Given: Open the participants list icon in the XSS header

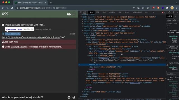Looking at the screenshot, I should coord(69,14).
